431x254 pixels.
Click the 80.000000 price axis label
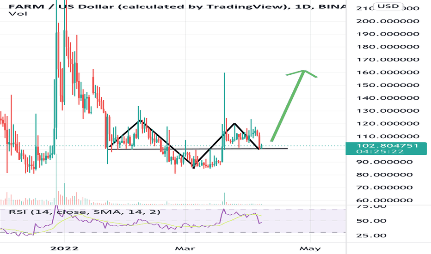(385, 175)
